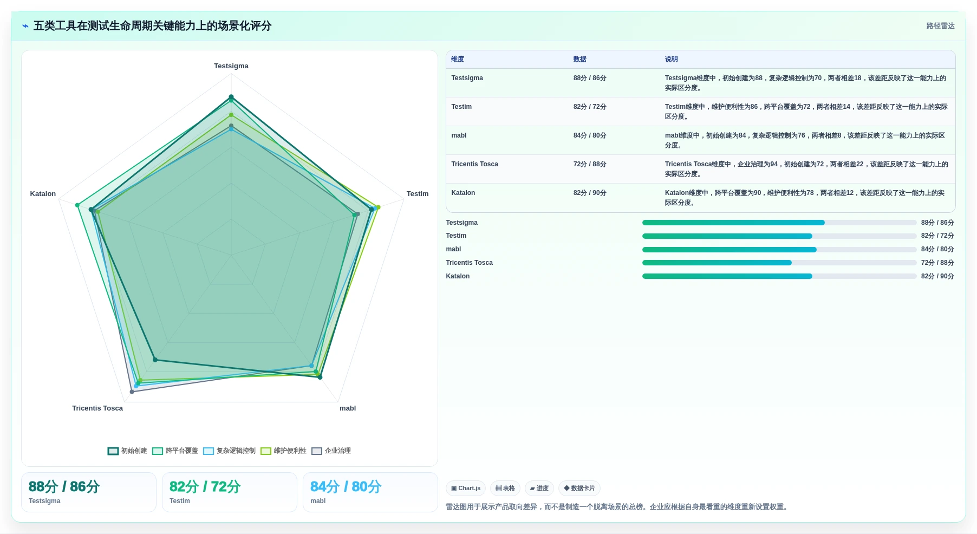The width and height of the screenshot is (977, 534).
Task: Click the 维度 column header
Action: pyautogui.click(x=458, y=59)
